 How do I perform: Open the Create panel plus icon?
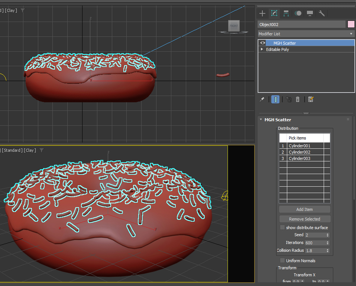pyautogui.click(x=262, y=13)
